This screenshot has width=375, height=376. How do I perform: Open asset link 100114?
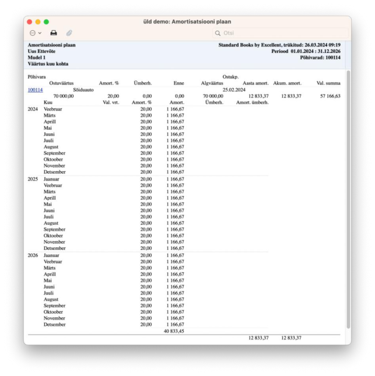click(35, 90)
